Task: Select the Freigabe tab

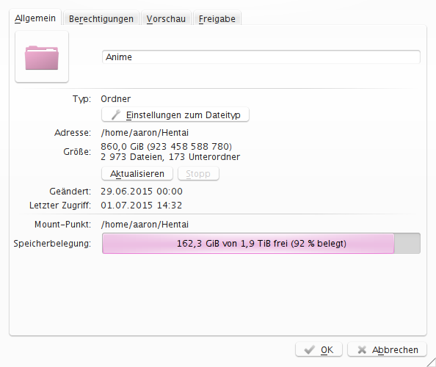Action: click(217, 18)
